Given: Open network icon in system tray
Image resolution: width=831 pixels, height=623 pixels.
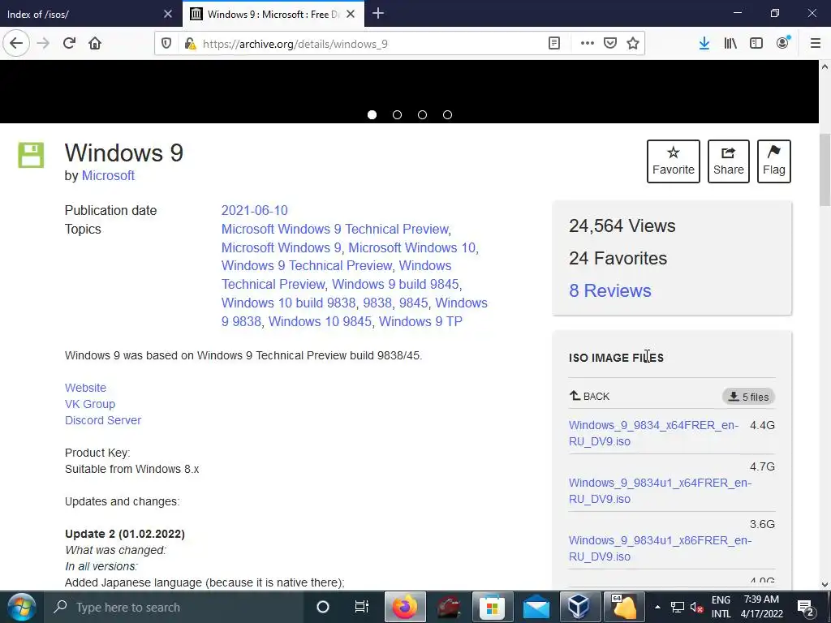Looking at the screenshot, I should (678, 607).
